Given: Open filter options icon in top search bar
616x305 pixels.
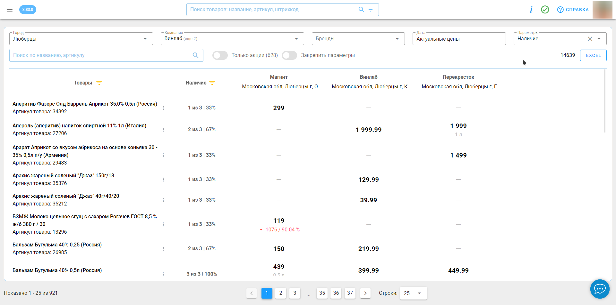Looking at the screenshot, I should click(371, 10).
